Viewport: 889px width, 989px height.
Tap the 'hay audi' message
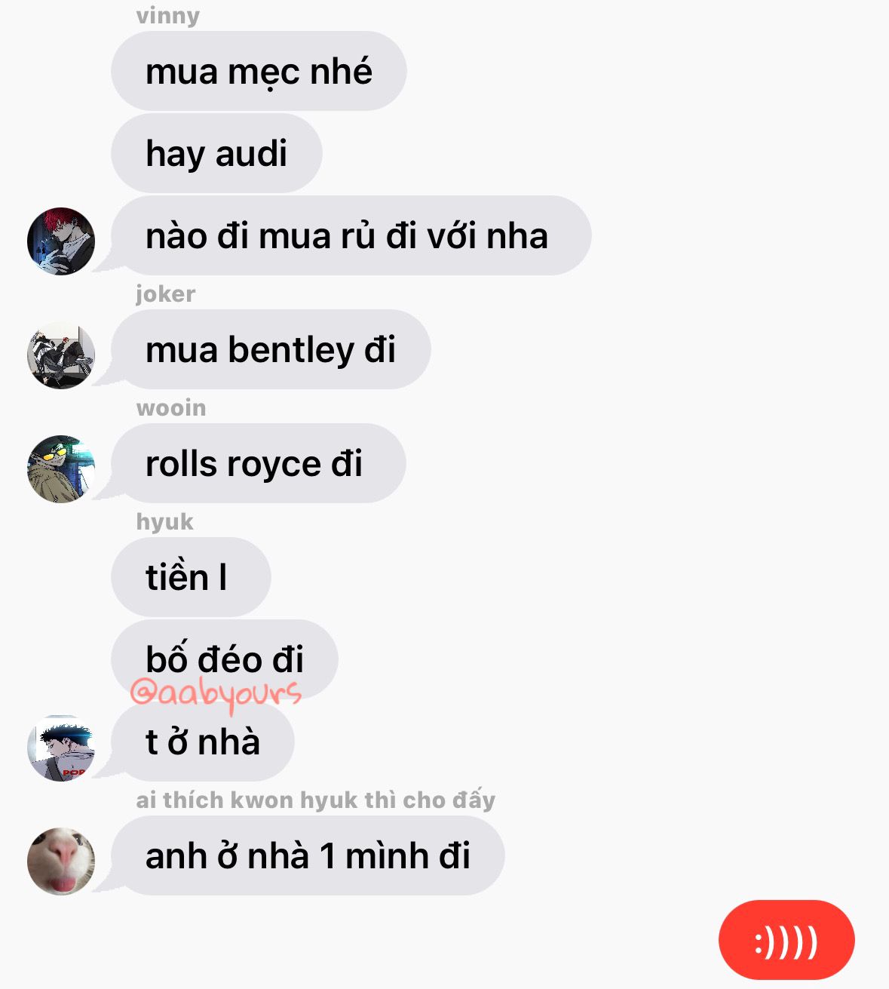(216, 153)
